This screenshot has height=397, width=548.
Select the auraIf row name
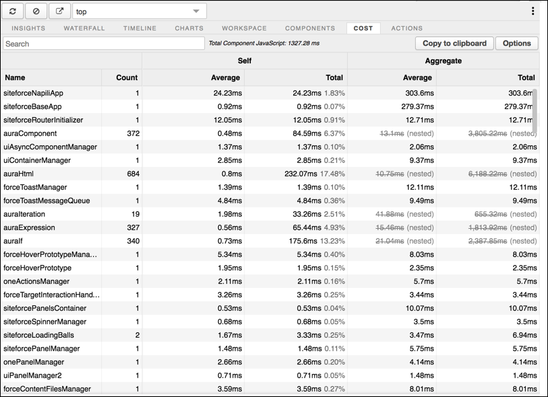click(13, 241)
